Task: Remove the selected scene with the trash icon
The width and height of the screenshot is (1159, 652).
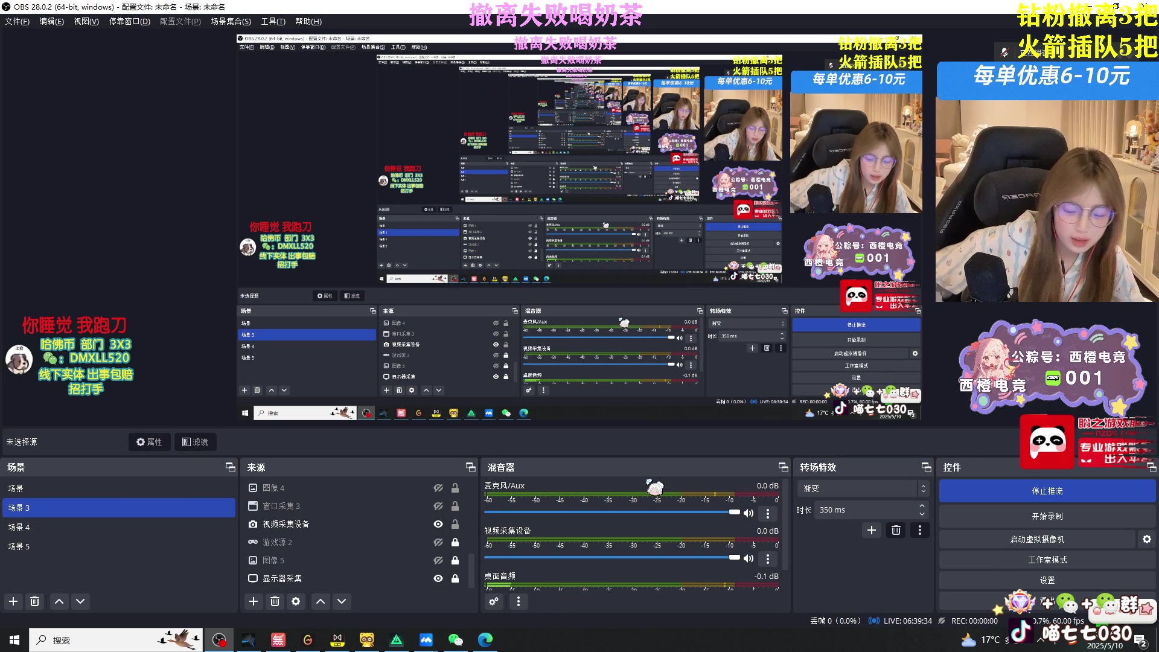Action: [x=34, y=601]
